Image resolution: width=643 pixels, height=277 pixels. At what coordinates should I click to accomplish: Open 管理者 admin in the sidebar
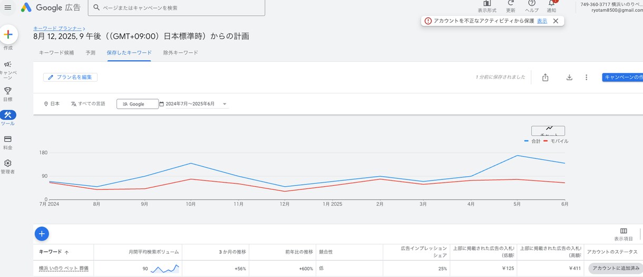click(8, 167)
